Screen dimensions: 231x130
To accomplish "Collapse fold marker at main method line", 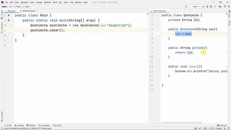I will (x=14, y=21).
